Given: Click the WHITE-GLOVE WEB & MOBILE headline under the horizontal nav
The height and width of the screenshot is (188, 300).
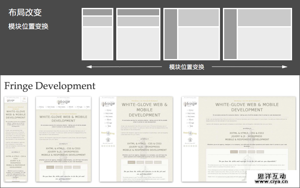Looking at the screenshot, I should tap(63, 119).
